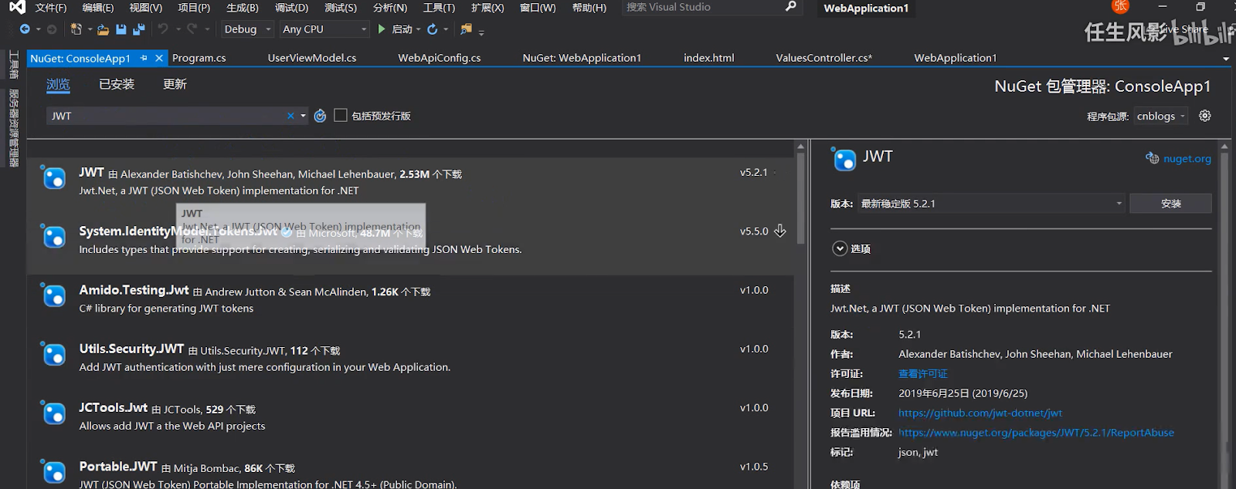Select the Updates tab in NuGet
Viewport: 1236px width, 489px height.
pyautogui.click(x=175, y=84)
